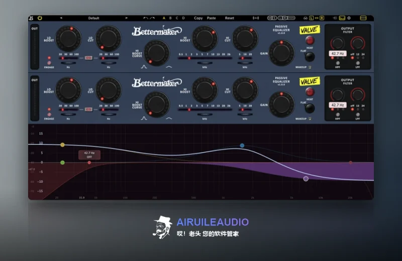Screen dimensions: 402x261
Task: Select preset slot C
Action: point(177,18)
